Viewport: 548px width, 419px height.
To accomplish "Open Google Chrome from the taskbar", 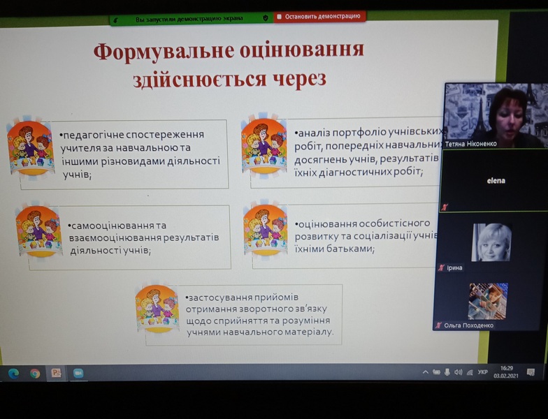I will point(35,373).
